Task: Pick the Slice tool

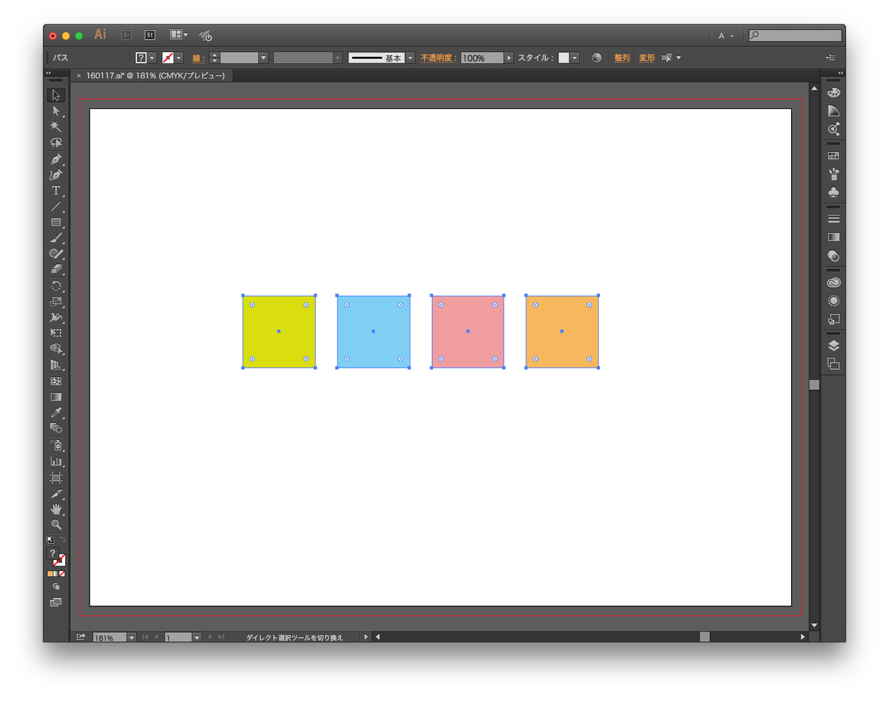Action: pos(56,494)
